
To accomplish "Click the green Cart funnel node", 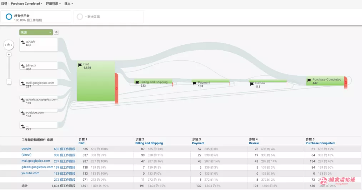I will [96, 81].
